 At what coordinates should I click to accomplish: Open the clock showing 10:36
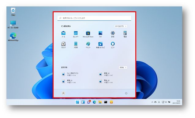tap(176, 102)
